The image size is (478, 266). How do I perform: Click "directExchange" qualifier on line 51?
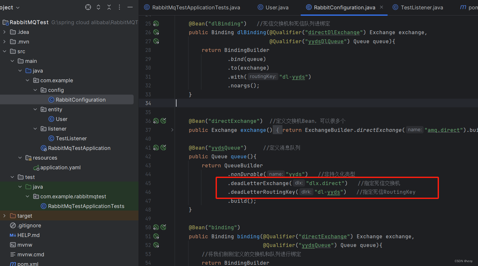pos(324,236)
